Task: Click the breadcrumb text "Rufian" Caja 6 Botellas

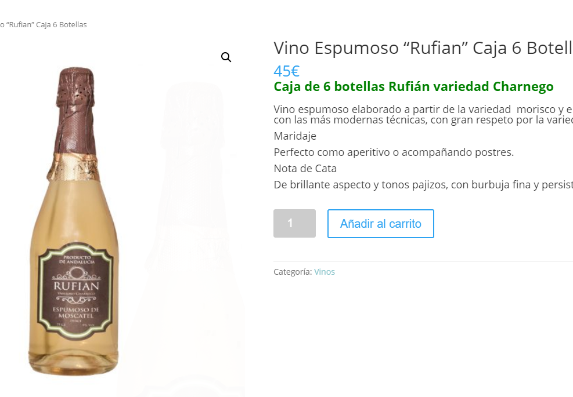Action: click(x=44, y=24)
